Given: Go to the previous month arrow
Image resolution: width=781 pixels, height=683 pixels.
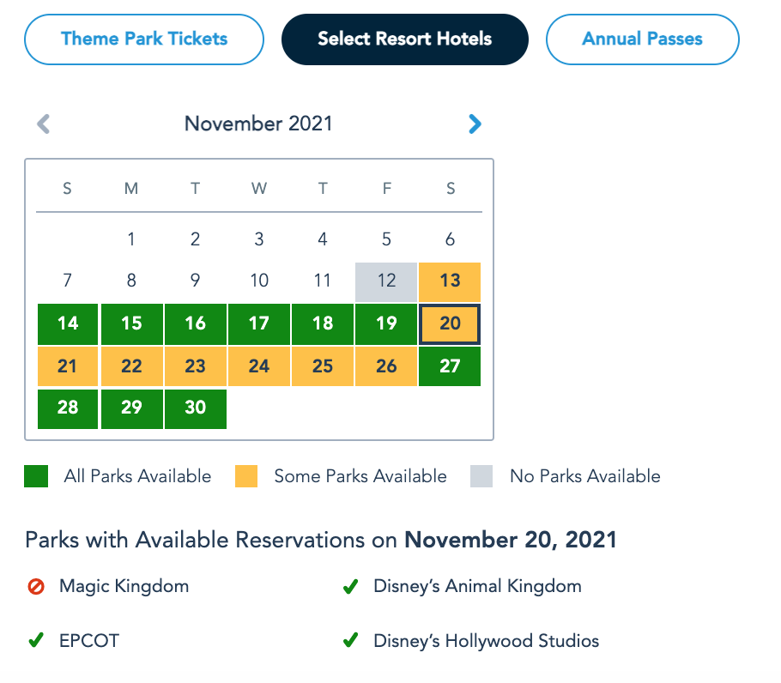Looking at the screenshot, I should tap(44, 124).
